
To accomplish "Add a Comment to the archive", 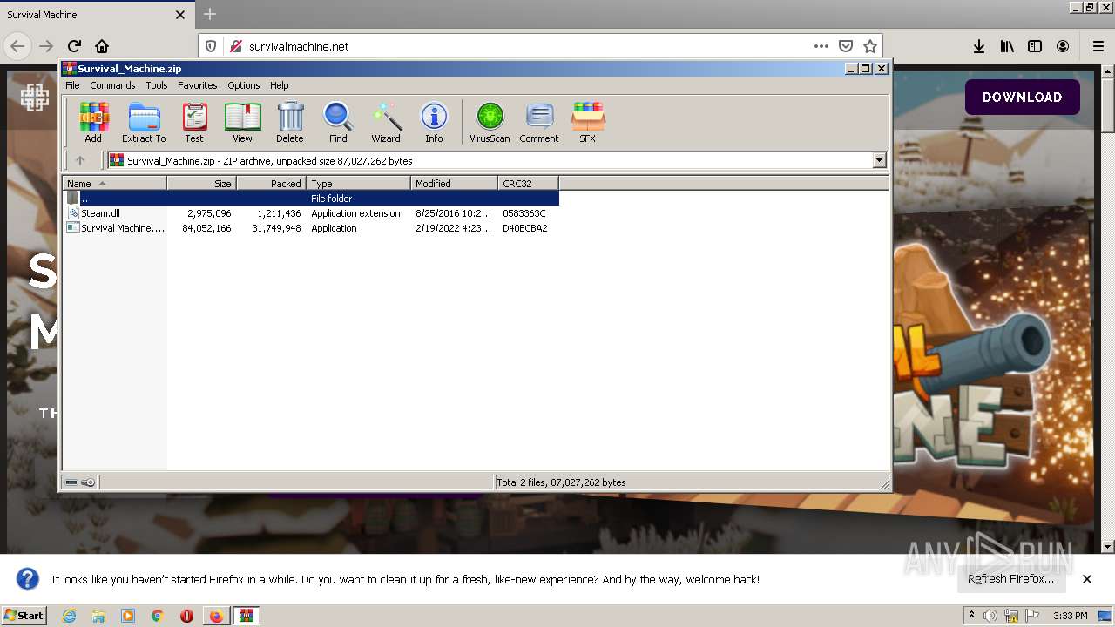I will 539,122.
